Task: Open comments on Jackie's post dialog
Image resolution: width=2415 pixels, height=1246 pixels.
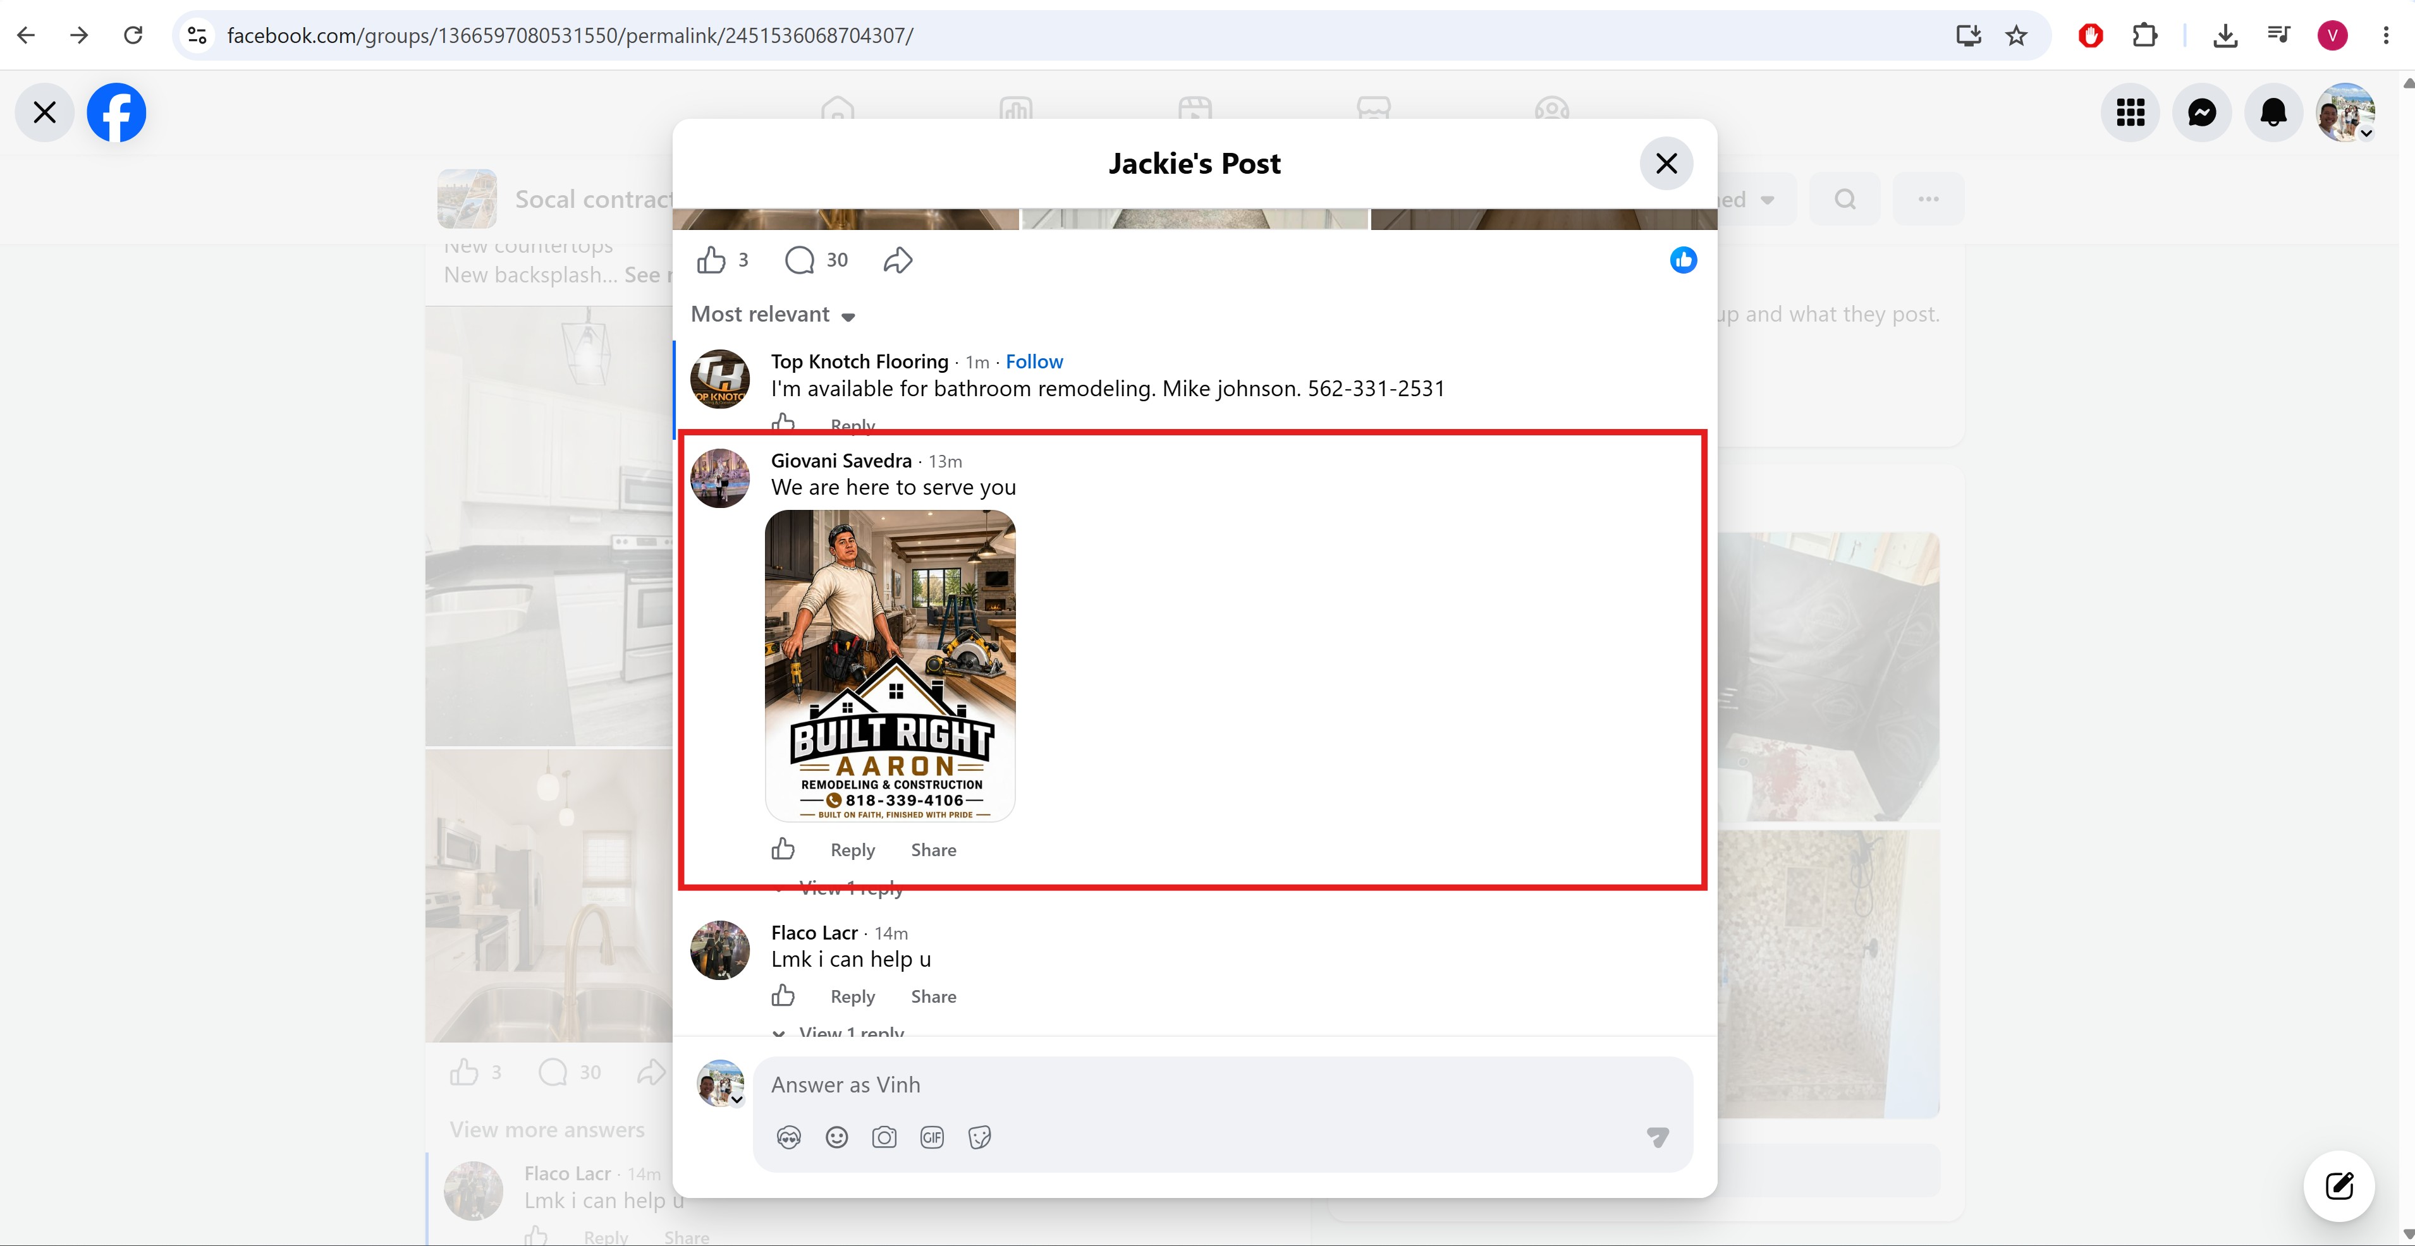Action: (800, 260)
